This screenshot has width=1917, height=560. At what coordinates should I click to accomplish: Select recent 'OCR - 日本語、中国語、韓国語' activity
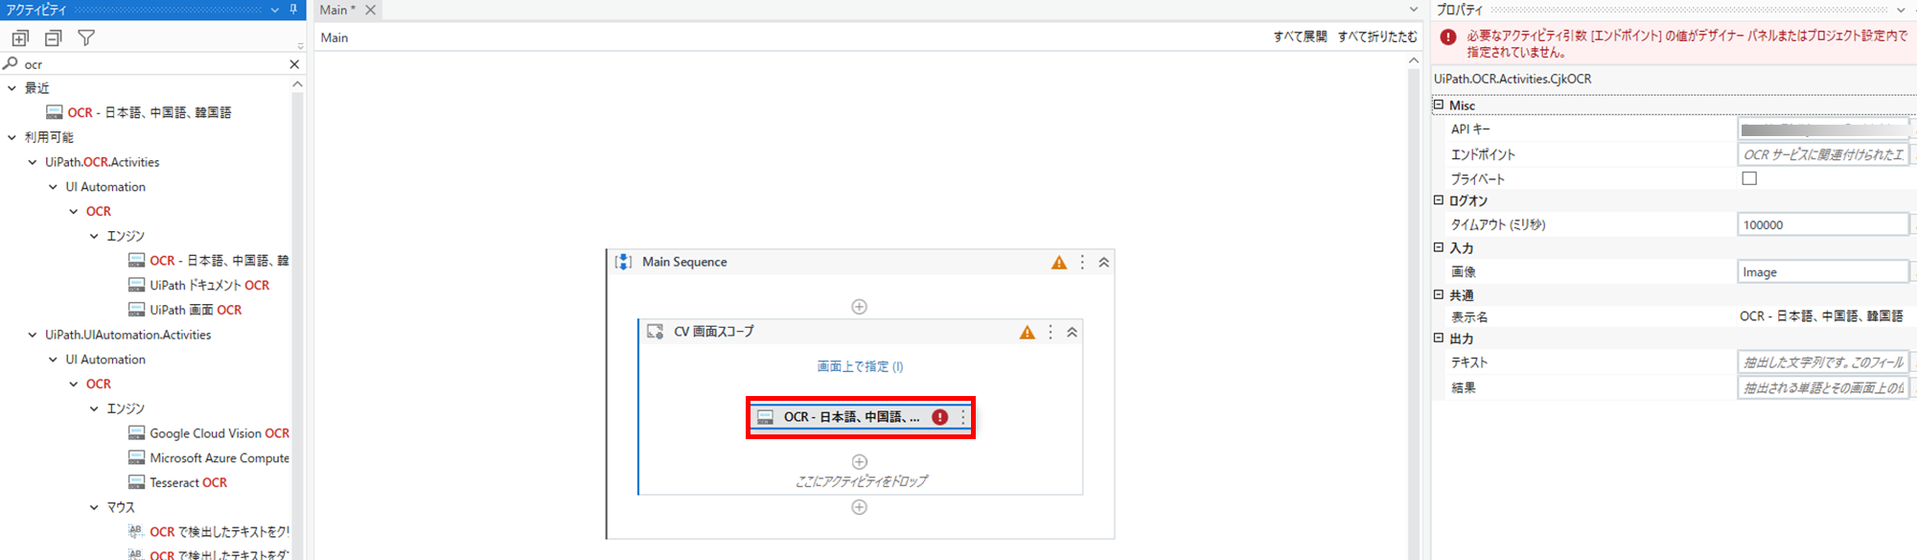pyautogui.click(x=150, y=112)
